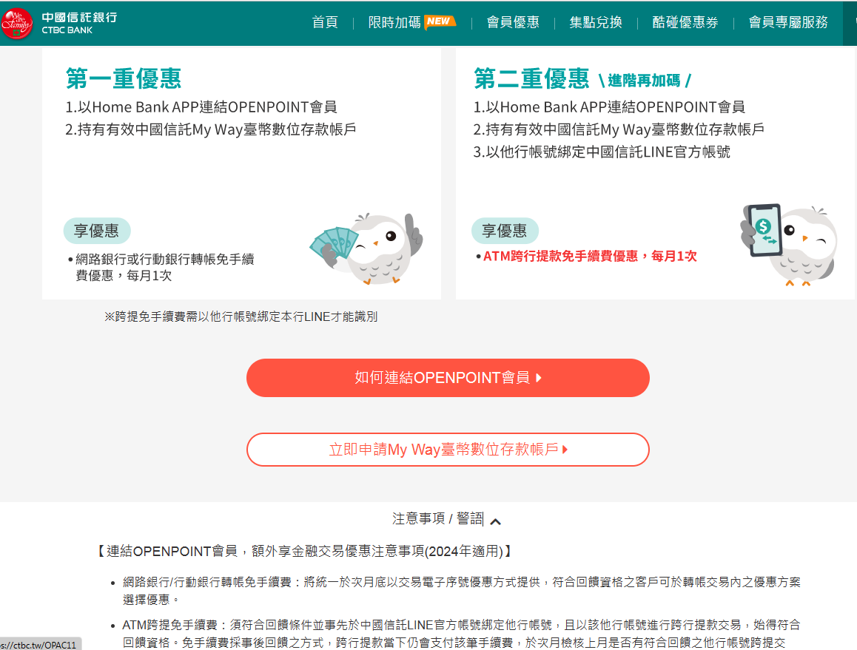Click the 第一重優惠 heading
This screenshot has height=650, width=857.
[x=124, y=78]
